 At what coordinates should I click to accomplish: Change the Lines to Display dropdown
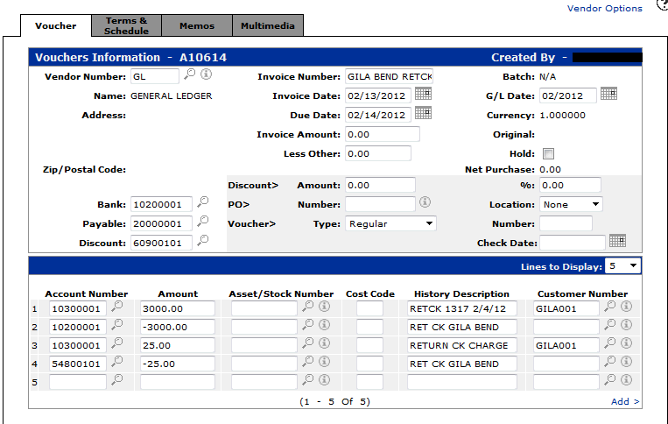tap(623, 265)
